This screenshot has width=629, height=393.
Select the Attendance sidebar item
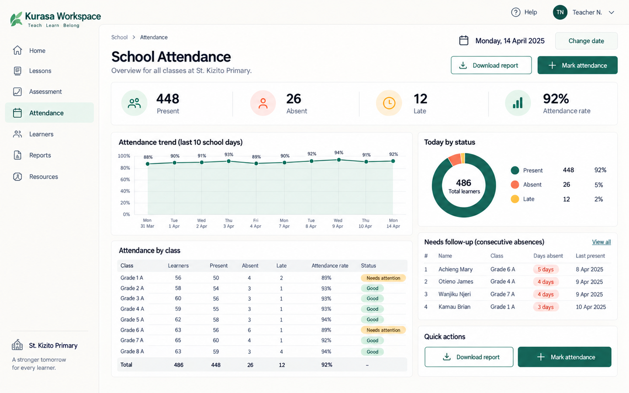(x=49, y=113)
